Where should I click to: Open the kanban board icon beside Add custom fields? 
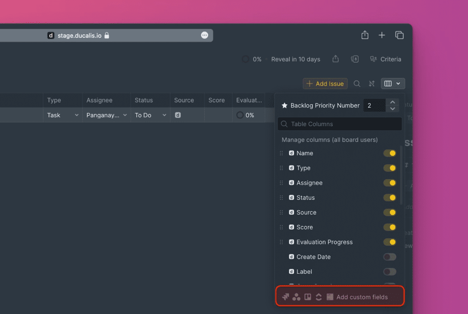pos(308,296)
